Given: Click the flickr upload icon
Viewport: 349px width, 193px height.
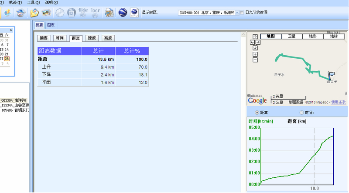Looking at the screenshot, I should pos(83,13).
